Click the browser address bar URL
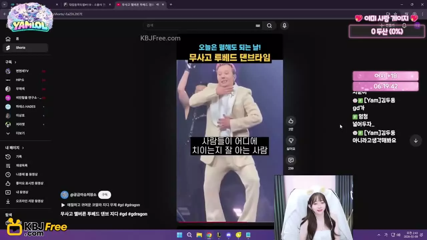This screenshot has height=240, width=427. (x=68, y=14)
